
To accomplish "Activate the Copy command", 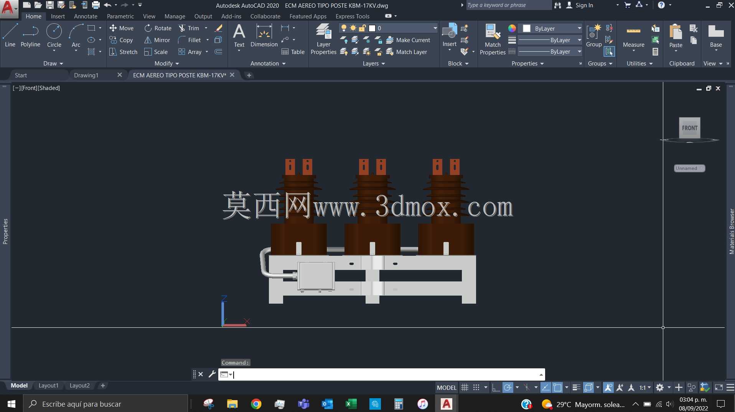I will click(x=121, y=40).
